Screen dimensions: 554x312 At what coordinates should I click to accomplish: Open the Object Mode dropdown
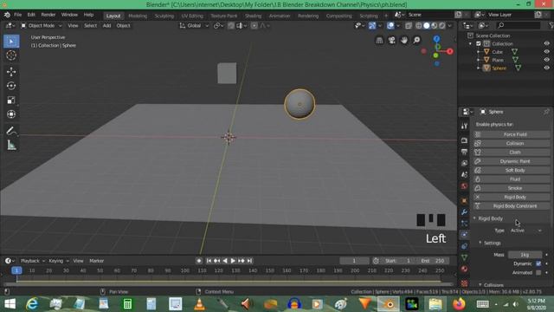coord(42,25)
